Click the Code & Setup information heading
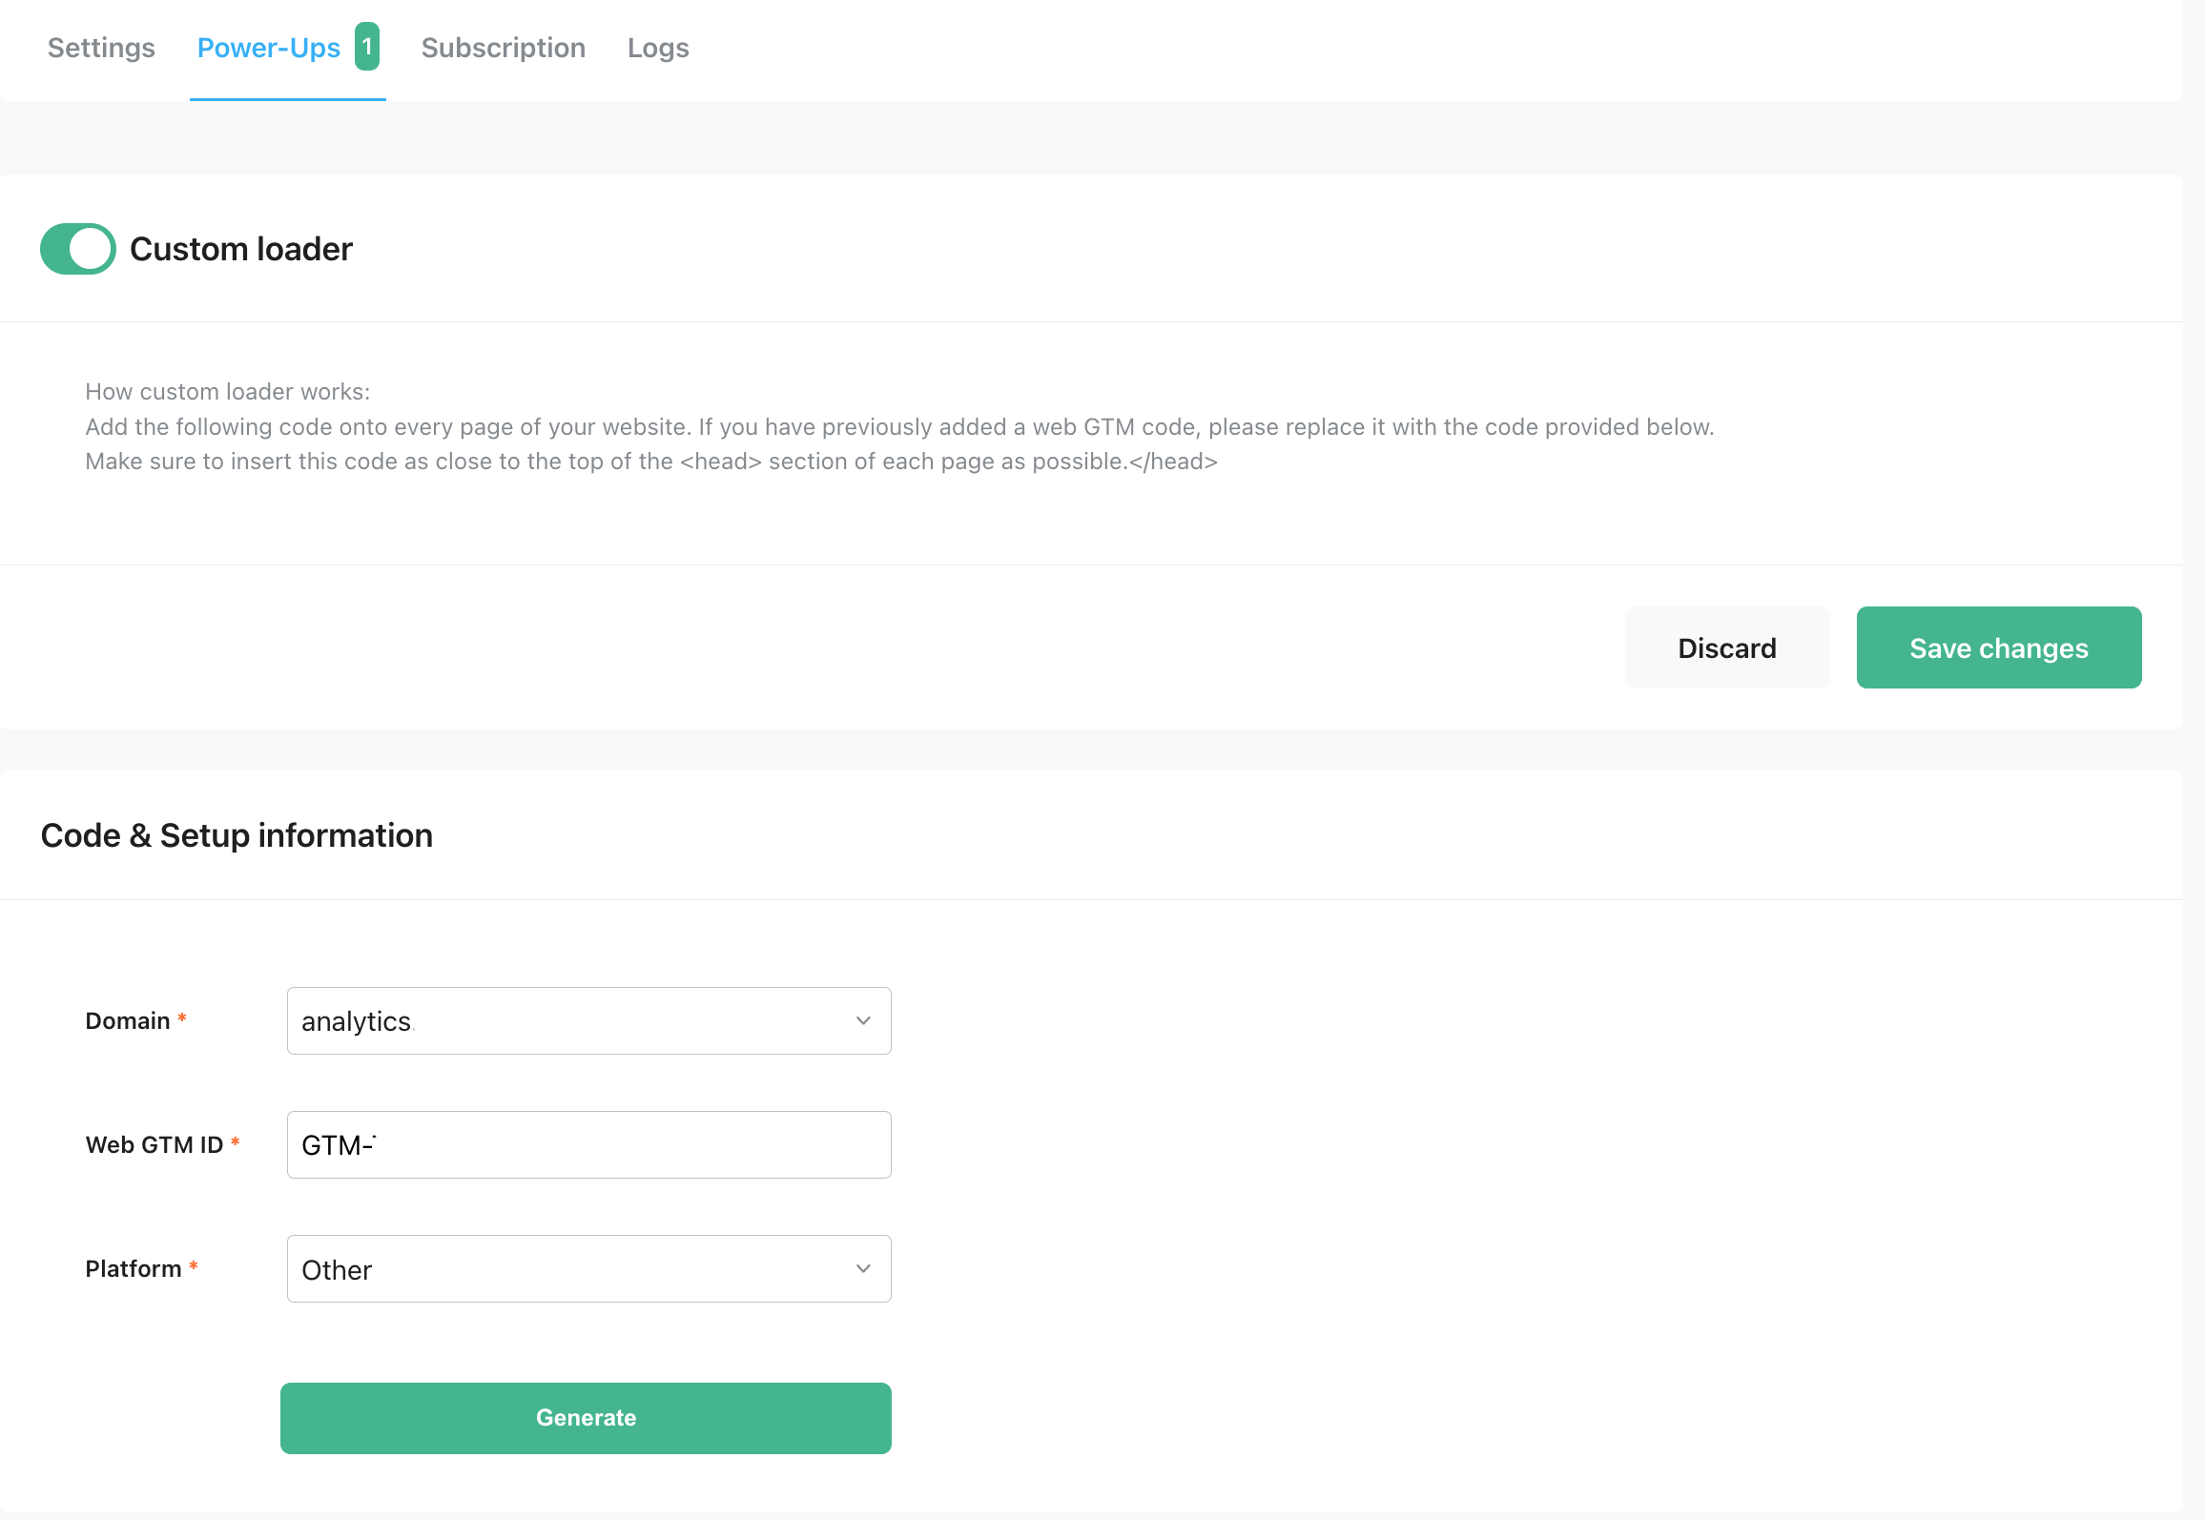 237,835
